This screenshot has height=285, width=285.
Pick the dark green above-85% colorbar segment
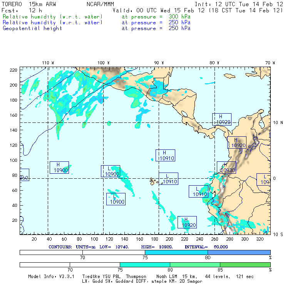tap(245, 265)
